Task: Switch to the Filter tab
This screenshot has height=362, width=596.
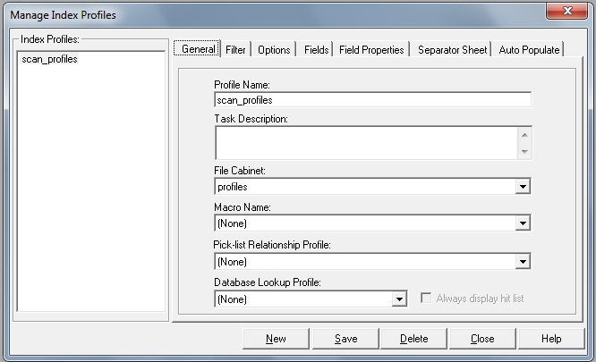Action: [236, 50]
